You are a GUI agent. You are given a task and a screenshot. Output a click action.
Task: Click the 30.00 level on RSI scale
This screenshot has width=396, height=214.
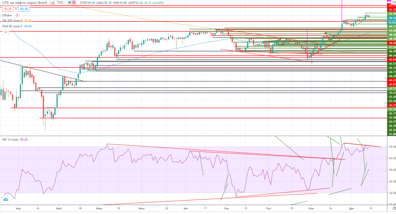coord(392,193)
